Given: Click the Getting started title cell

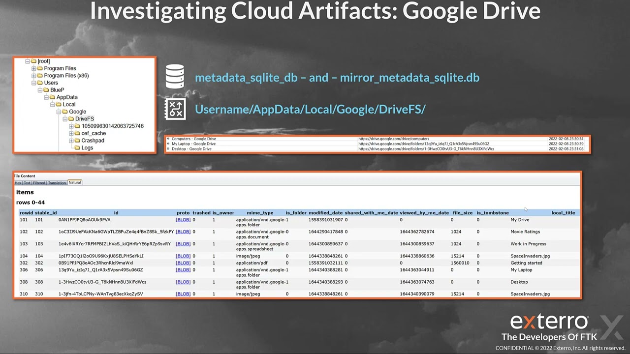Looking at the screenshot, I should tap(526, 263).
